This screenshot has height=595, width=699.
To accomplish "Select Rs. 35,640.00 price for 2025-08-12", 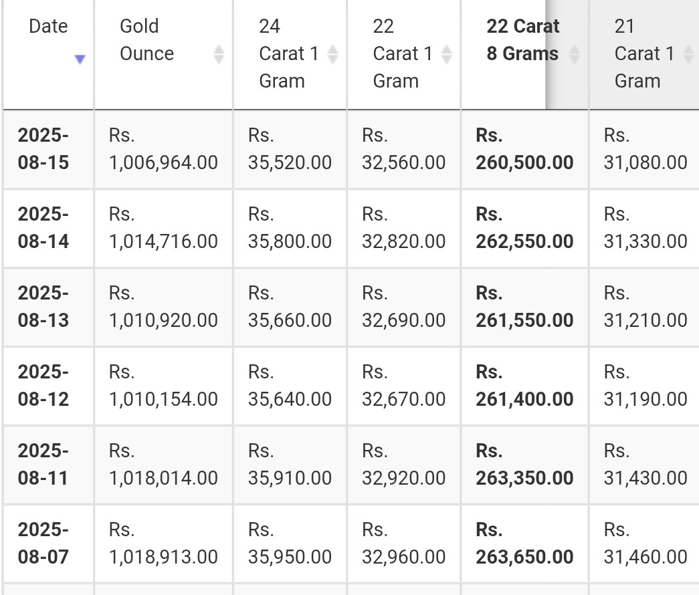I will tap(290, 386).
